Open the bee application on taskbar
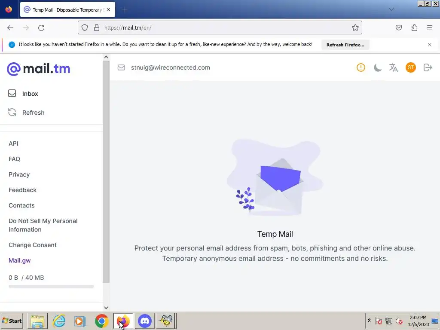440x330 pixels. (x=166, y=321)
